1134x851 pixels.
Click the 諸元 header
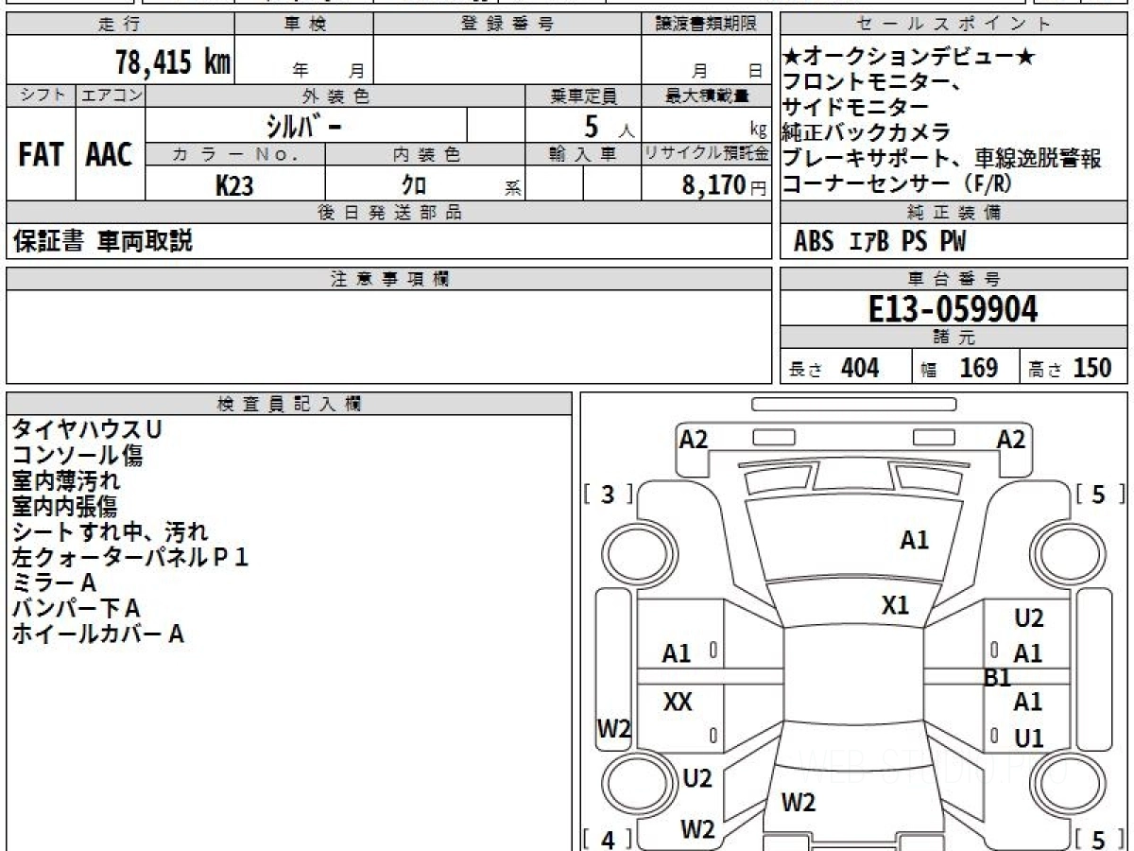pos(954,338)
